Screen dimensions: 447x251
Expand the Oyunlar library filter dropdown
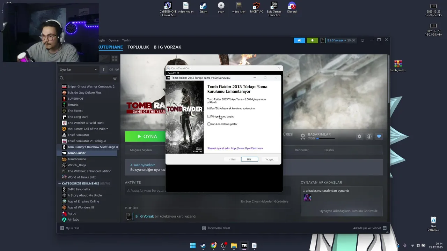78,69
